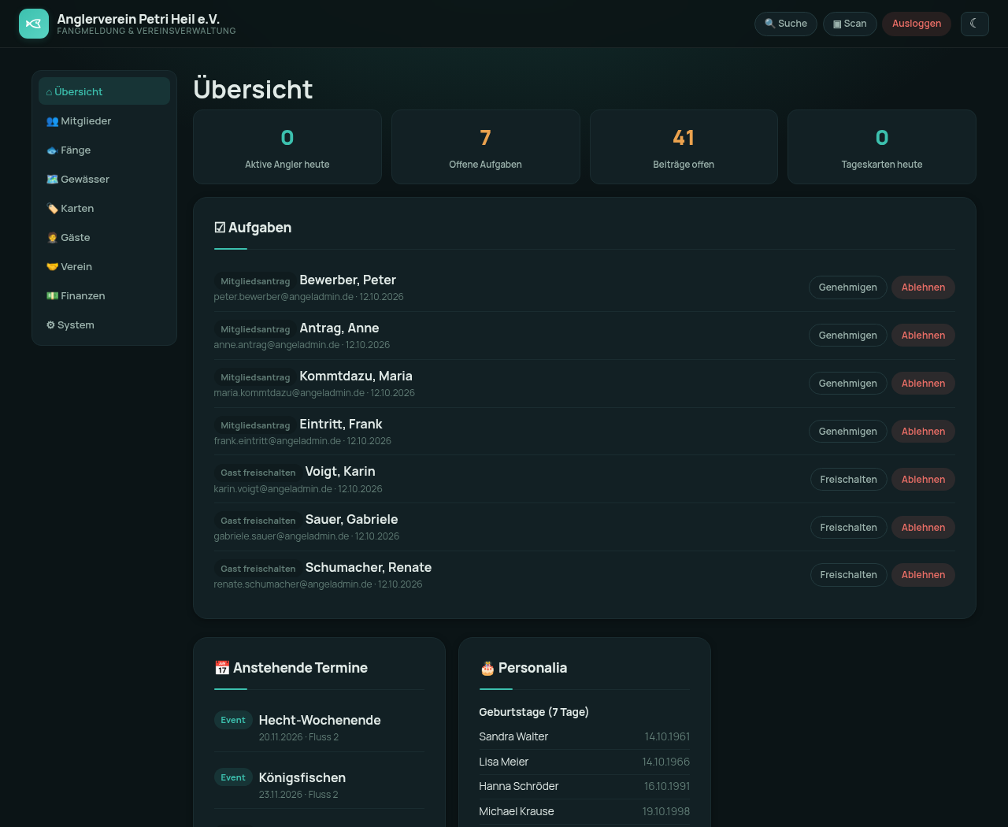The width and height of the screenshot is (1008, 827).
Task: Reject Frank Eintritt with Ablehnen
Action: [x=923, y=432]
